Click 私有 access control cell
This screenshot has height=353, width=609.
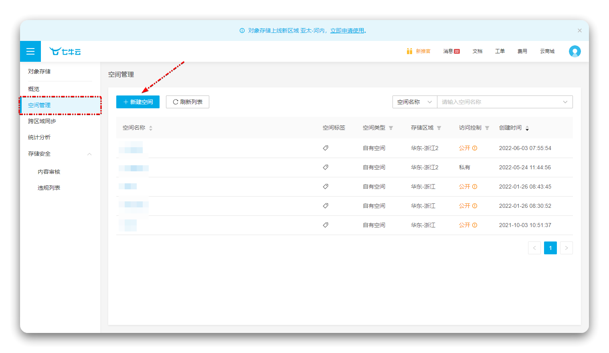click(464, 167)
